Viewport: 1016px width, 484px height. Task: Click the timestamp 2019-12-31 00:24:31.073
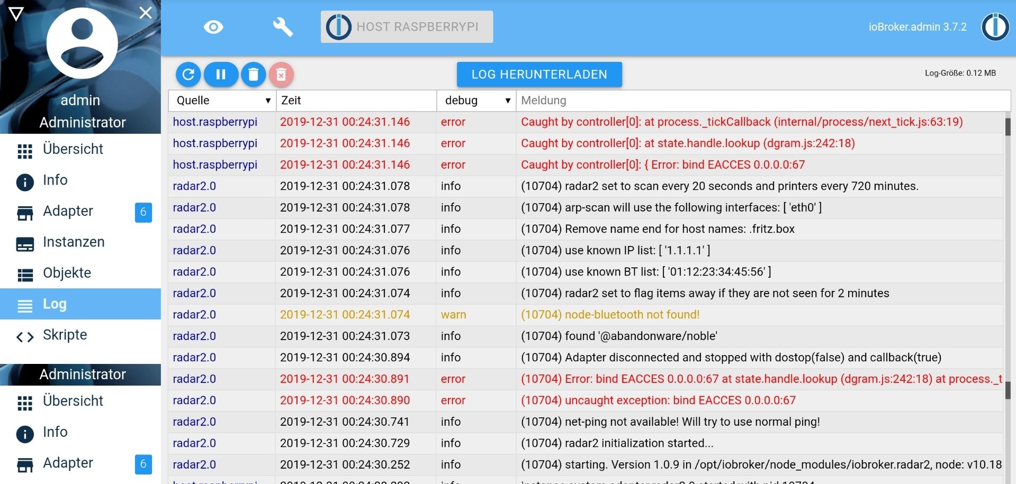click(x=345, y=336)
